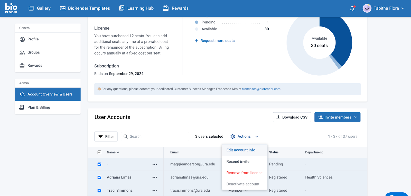Click the Name column sort arrow
The width and height of the screenshot is (411, 196).
coord(118,152)
